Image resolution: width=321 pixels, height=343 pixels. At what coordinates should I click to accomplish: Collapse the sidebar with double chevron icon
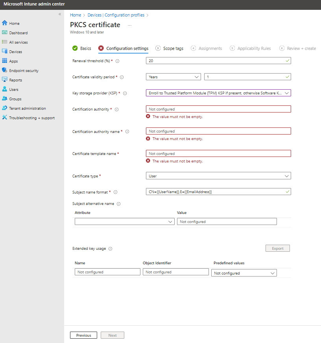click(60, 14)
